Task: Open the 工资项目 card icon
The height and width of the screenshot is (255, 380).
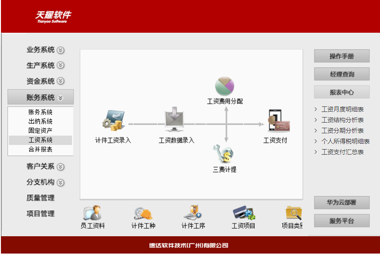Action: coord(244,213)
